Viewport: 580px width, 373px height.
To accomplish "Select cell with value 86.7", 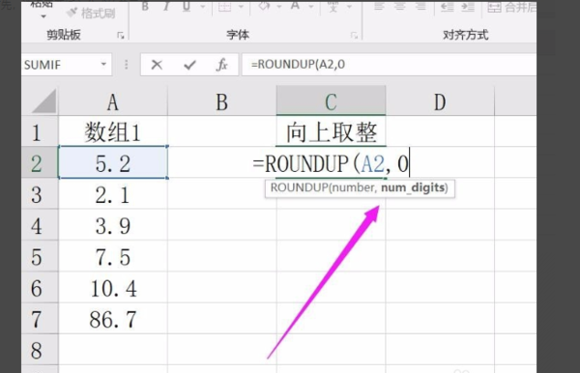I will (113, 319).
